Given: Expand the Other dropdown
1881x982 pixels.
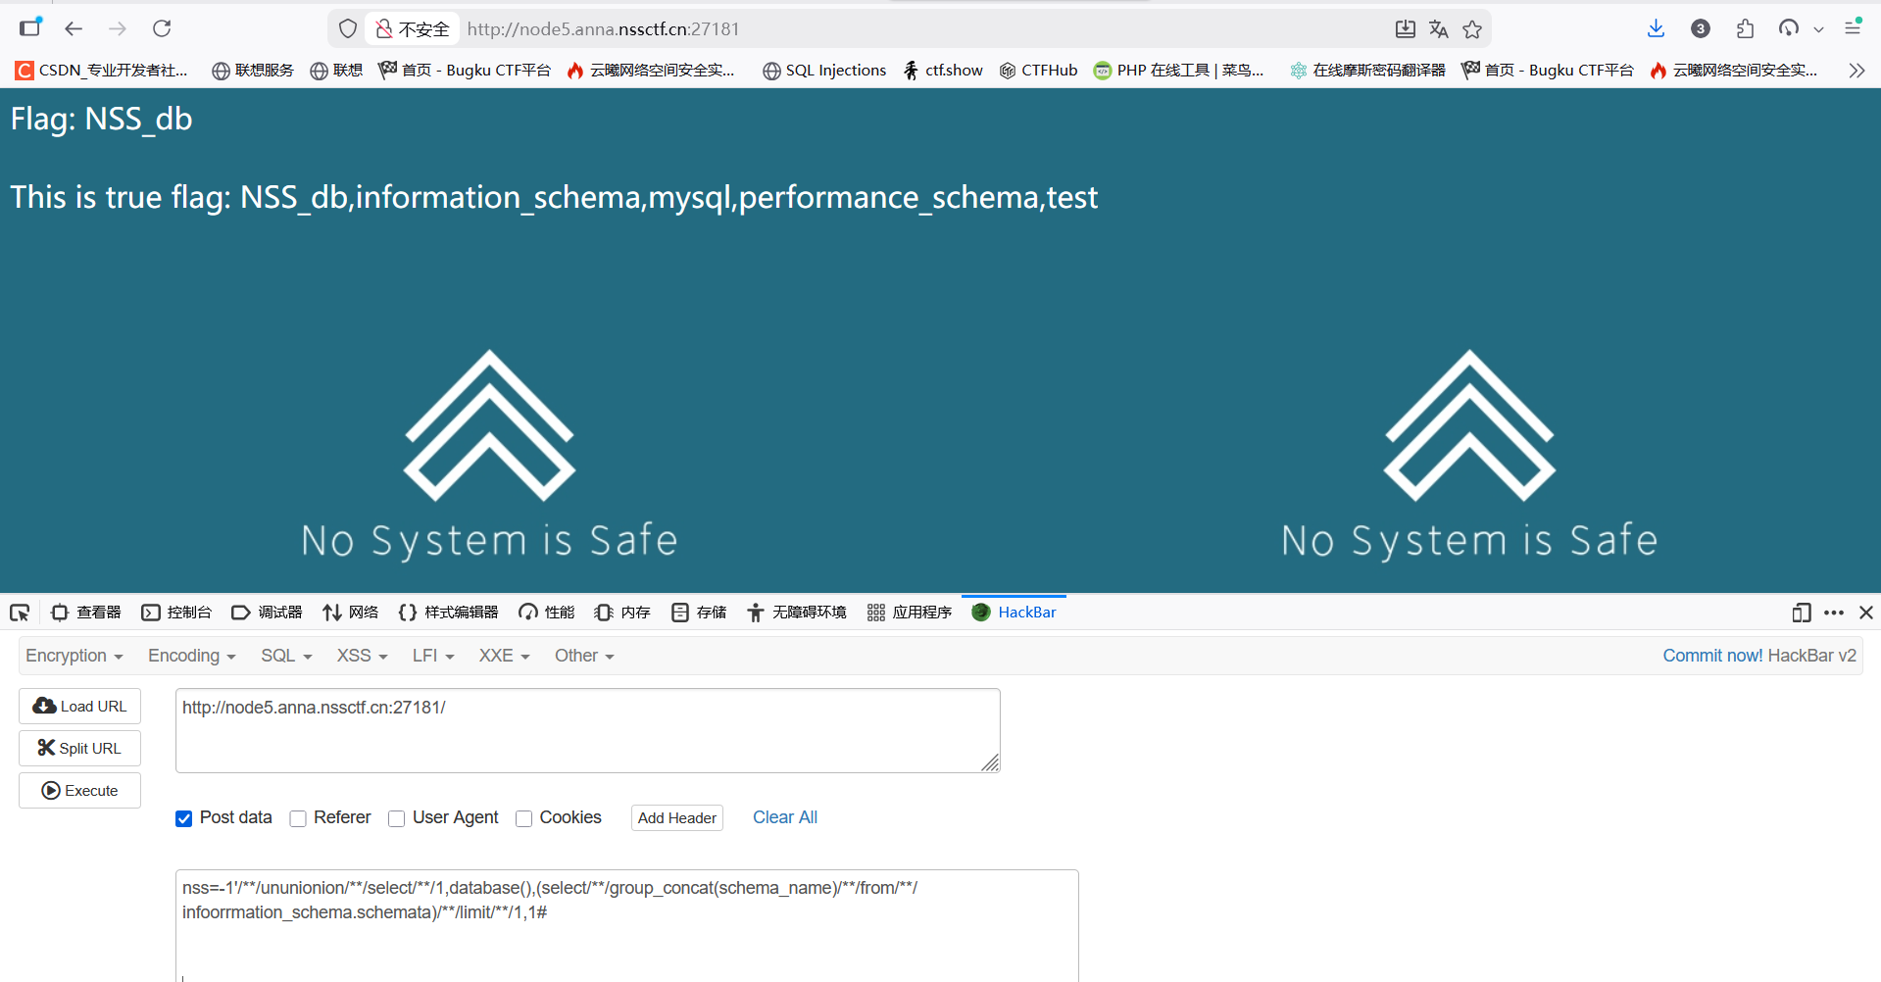Looking at the screenshot, I should point(584,656).
